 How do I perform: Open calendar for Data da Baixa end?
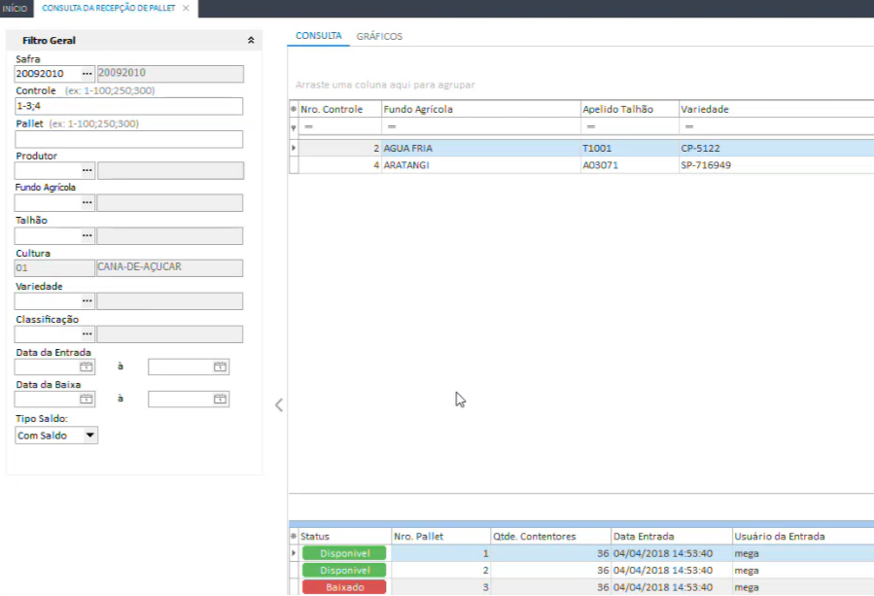pyautogui.click(x=220, y=400)
